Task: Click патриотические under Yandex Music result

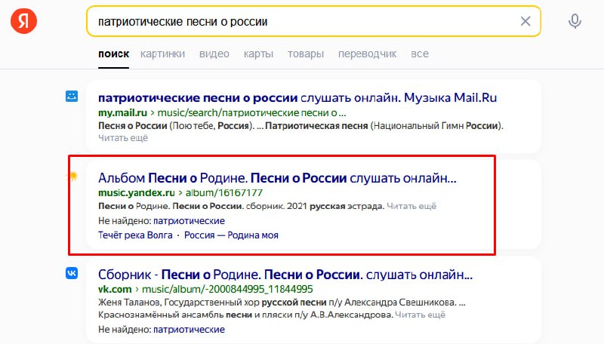Action: [189, 221]
